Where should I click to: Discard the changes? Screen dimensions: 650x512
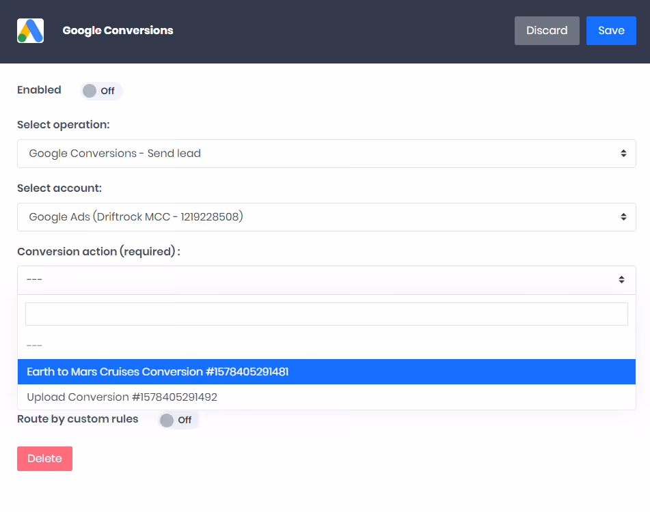click(547, 31)
